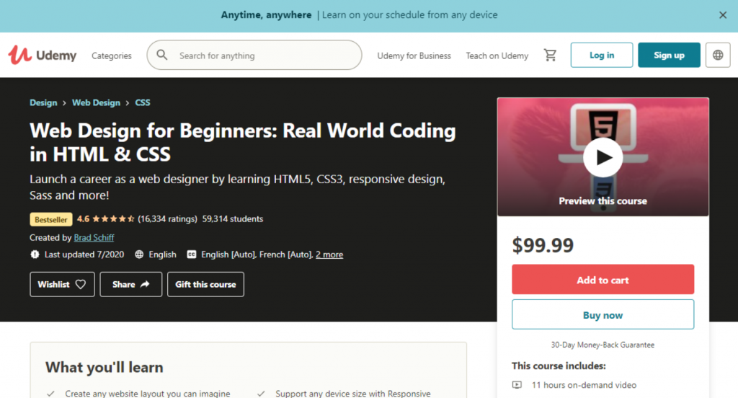Open the shopping cart icon
738x398 pixels.
pyautogui.click(x=551, y=56)
